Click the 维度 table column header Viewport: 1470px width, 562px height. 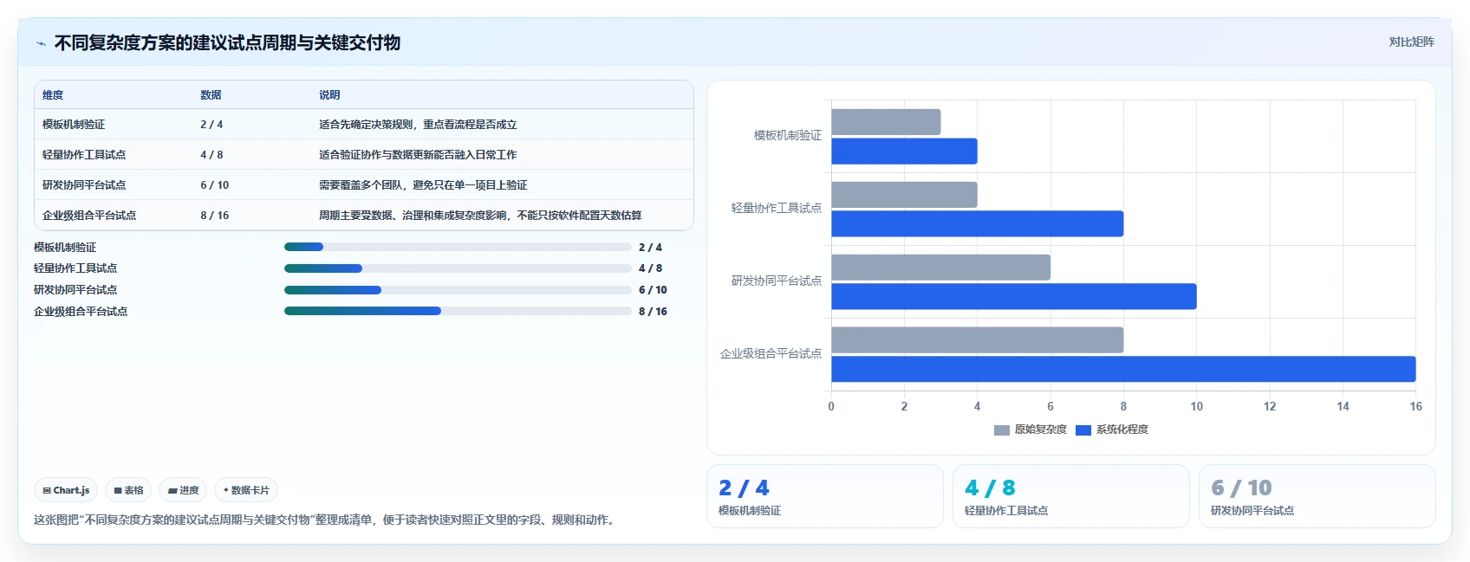point(53,95)
